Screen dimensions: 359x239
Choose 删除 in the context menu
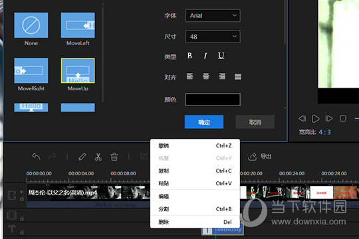point(195,222)
